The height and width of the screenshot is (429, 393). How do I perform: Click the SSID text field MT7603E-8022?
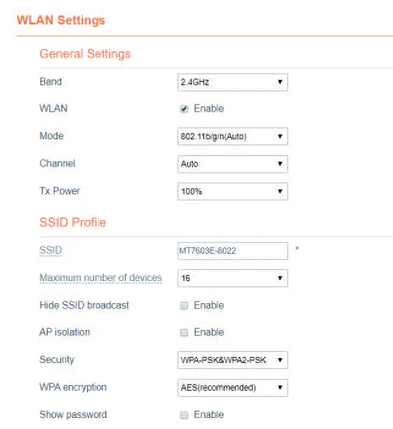click(232, 251)
